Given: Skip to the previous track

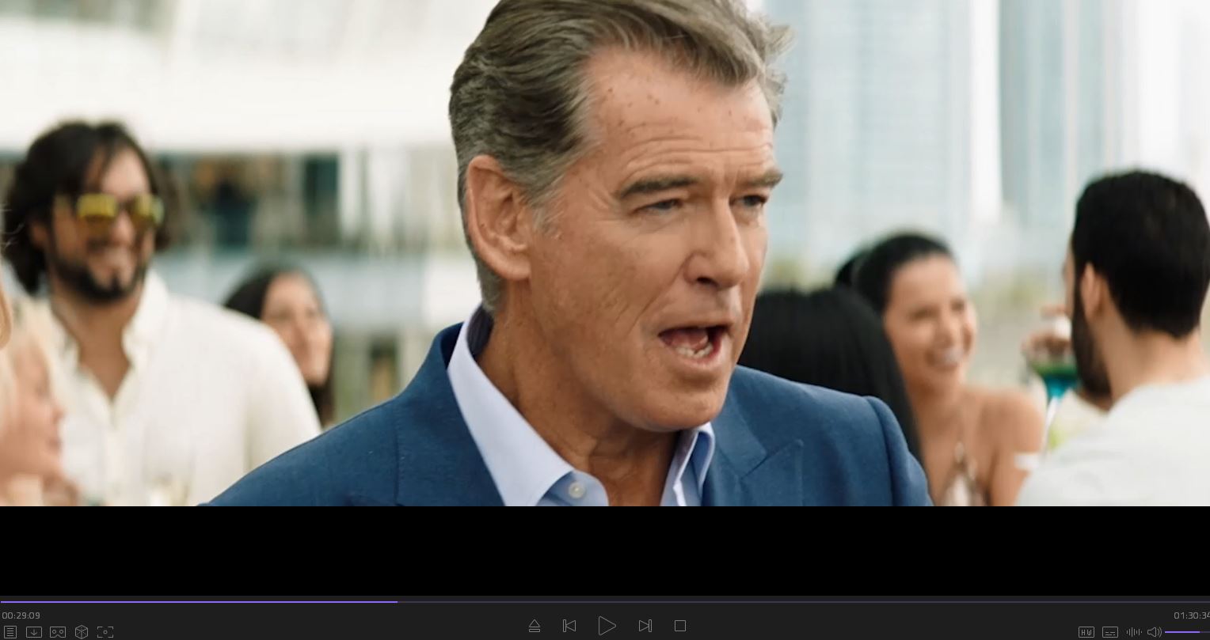Looking at the screenshot, I should tap(569, 626).
